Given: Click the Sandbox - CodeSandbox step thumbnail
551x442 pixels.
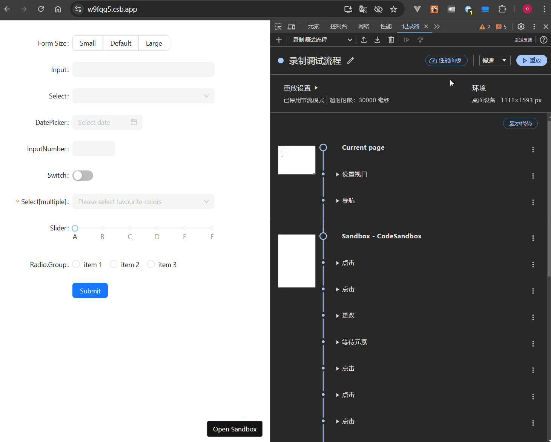Looking at the screenshot, I should point(297,261).
